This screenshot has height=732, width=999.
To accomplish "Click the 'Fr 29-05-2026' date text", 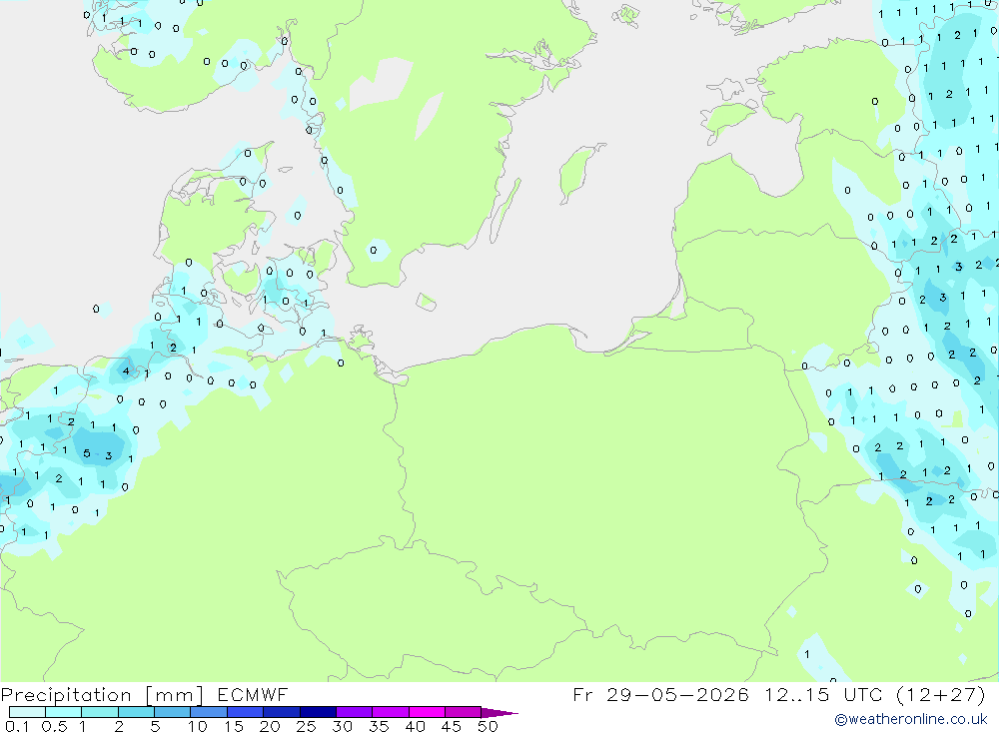I will click(x=660, y=694).
